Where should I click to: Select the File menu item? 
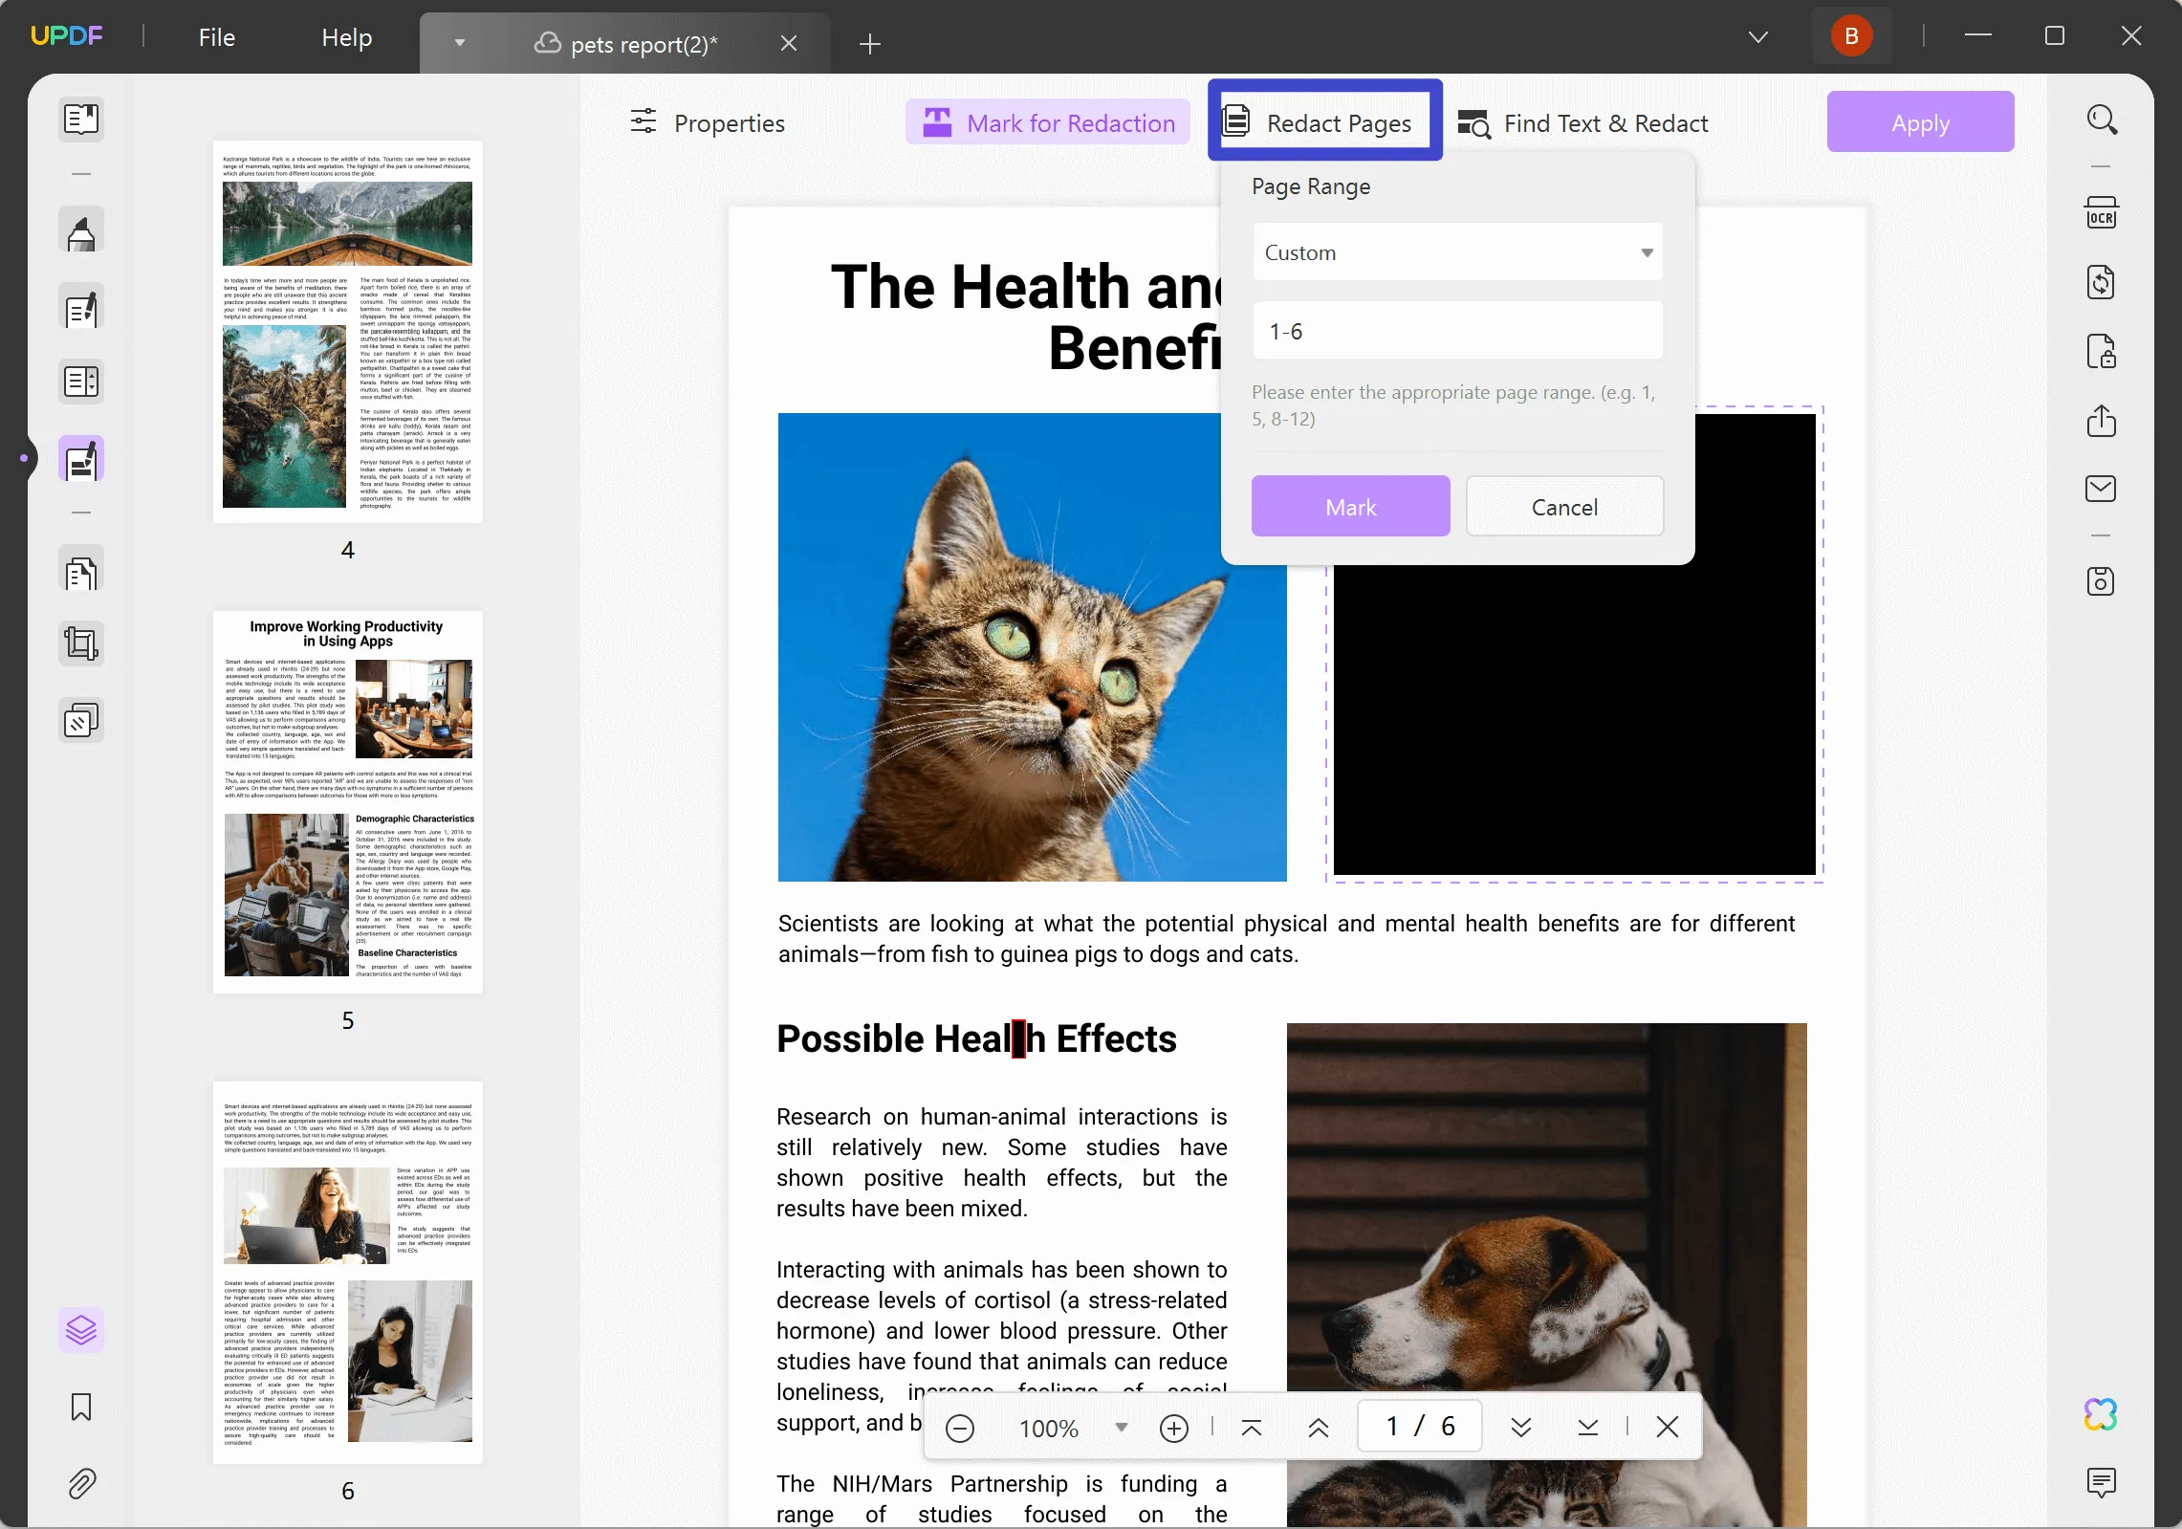point(215,36)
